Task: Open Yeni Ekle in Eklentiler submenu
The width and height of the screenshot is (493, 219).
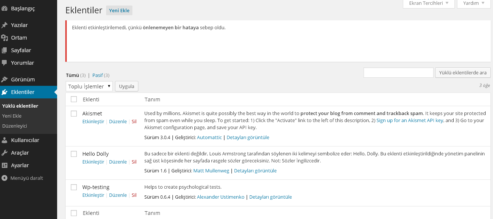Action: tap(12, 116)
